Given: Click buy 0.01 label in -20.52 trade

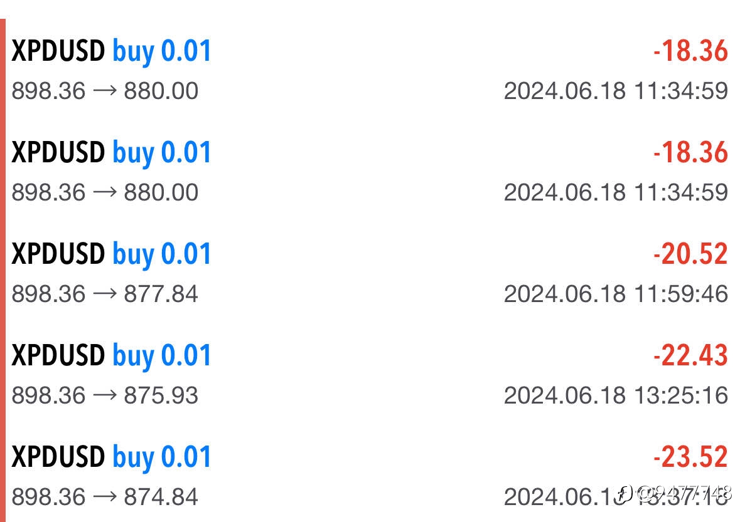Looking at the screenshot, I should [x=162, y=256].
